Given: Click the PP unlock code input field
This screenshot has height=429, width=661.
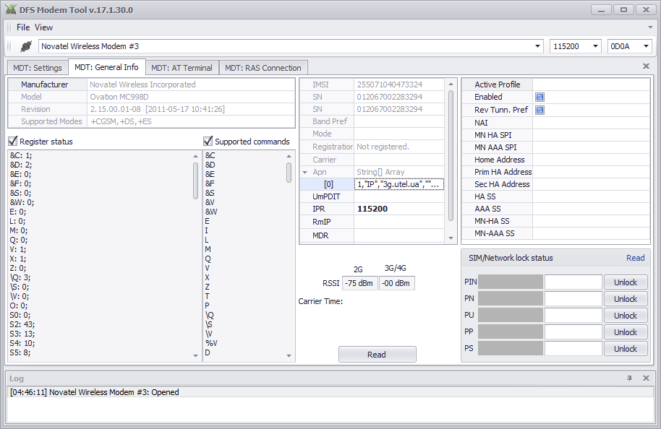Looking at the screenshot, I should [573, 331].
